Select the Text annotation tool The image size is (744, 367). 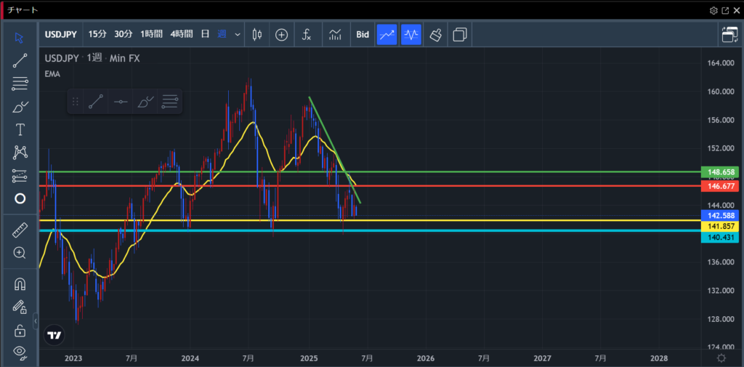pyautogui.click(x=20, y=129)
